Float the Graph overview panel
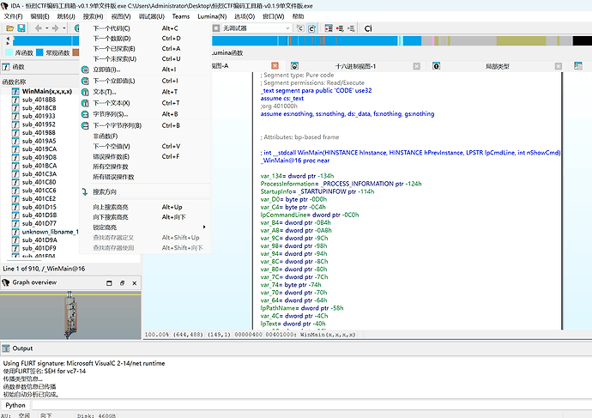Image resolution: width=592 pixels, height=418 pixels. (122, 283)
